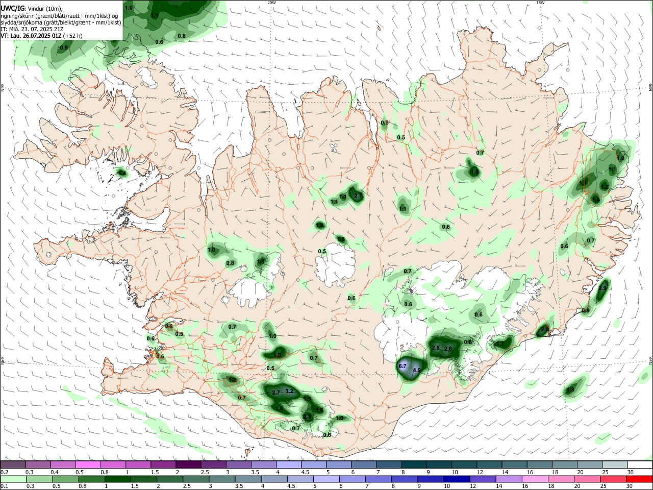The width and height of the screenshot is (653, 490).
Task: Select the palest green first swatch of lower legend
Action: tap(13, 479)
